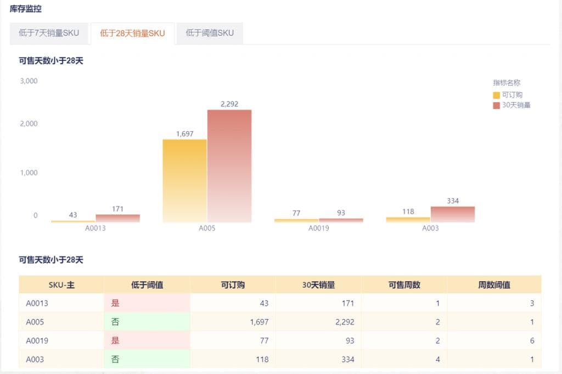
Task: Click the A0019 yellow 77 bar
Action: 296,220
